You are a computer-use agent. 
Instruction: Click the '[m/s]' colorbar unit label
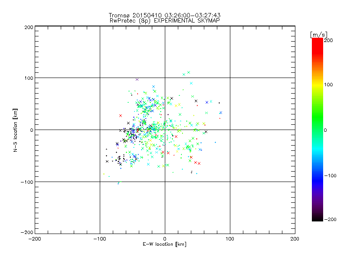[319, 35]
